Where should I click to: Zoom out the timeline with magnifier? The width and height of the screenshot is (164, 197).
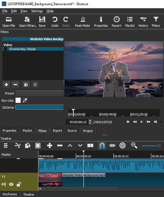pos(134,145)
